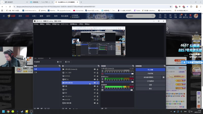Open the 场景集合 menu in OBS

(74, 24)
